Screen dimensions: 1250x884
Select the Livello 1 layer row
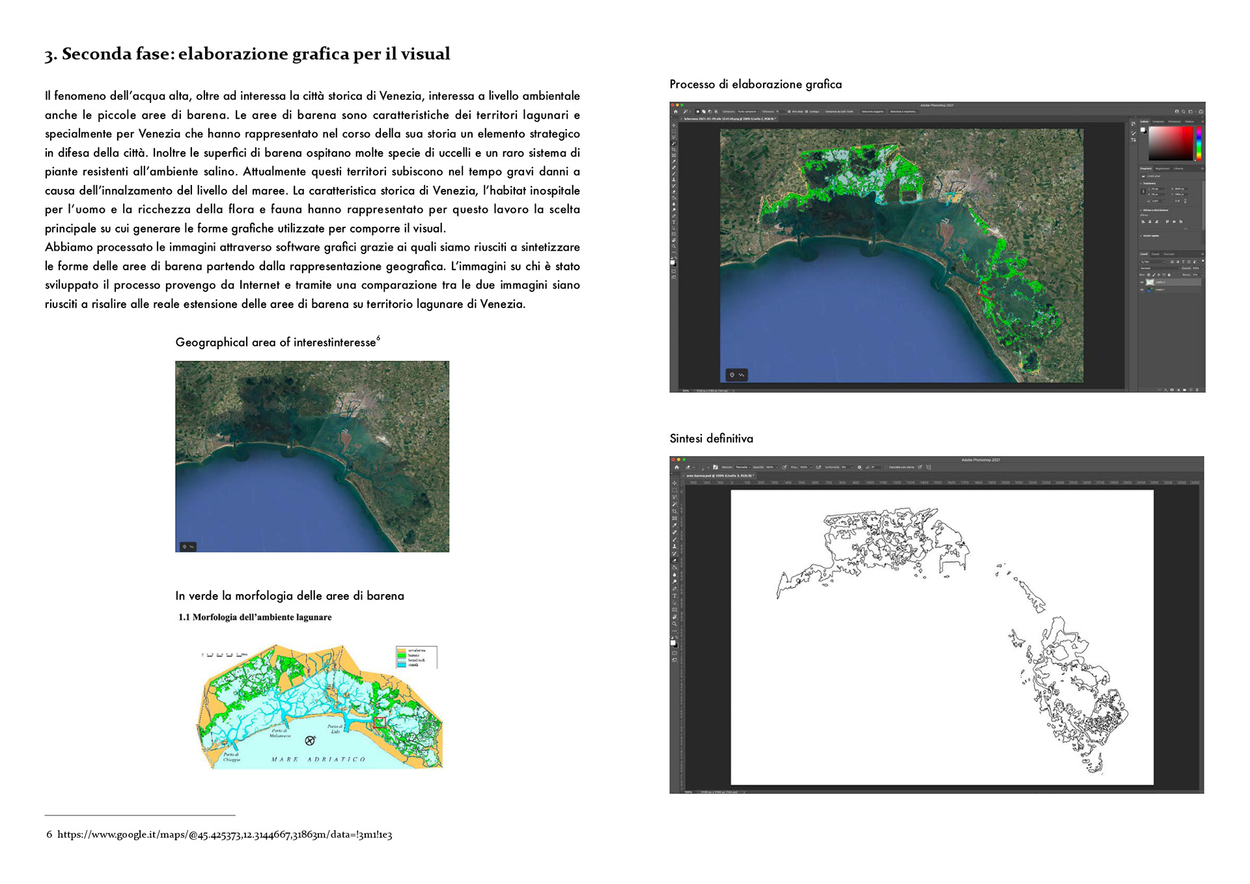1170,289
